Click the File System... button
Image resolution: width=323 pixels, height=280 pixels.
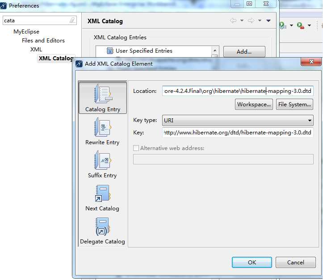294,104
